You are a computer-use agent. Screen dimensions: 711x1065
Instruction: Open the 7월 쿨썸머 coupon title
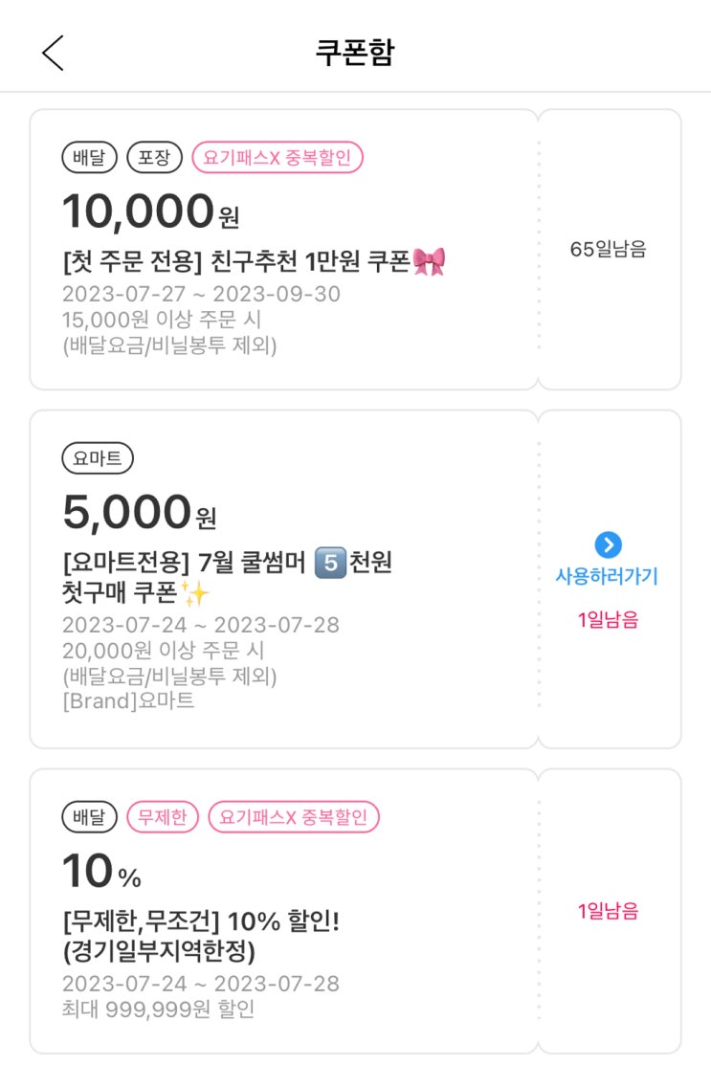tap(227, 578)
